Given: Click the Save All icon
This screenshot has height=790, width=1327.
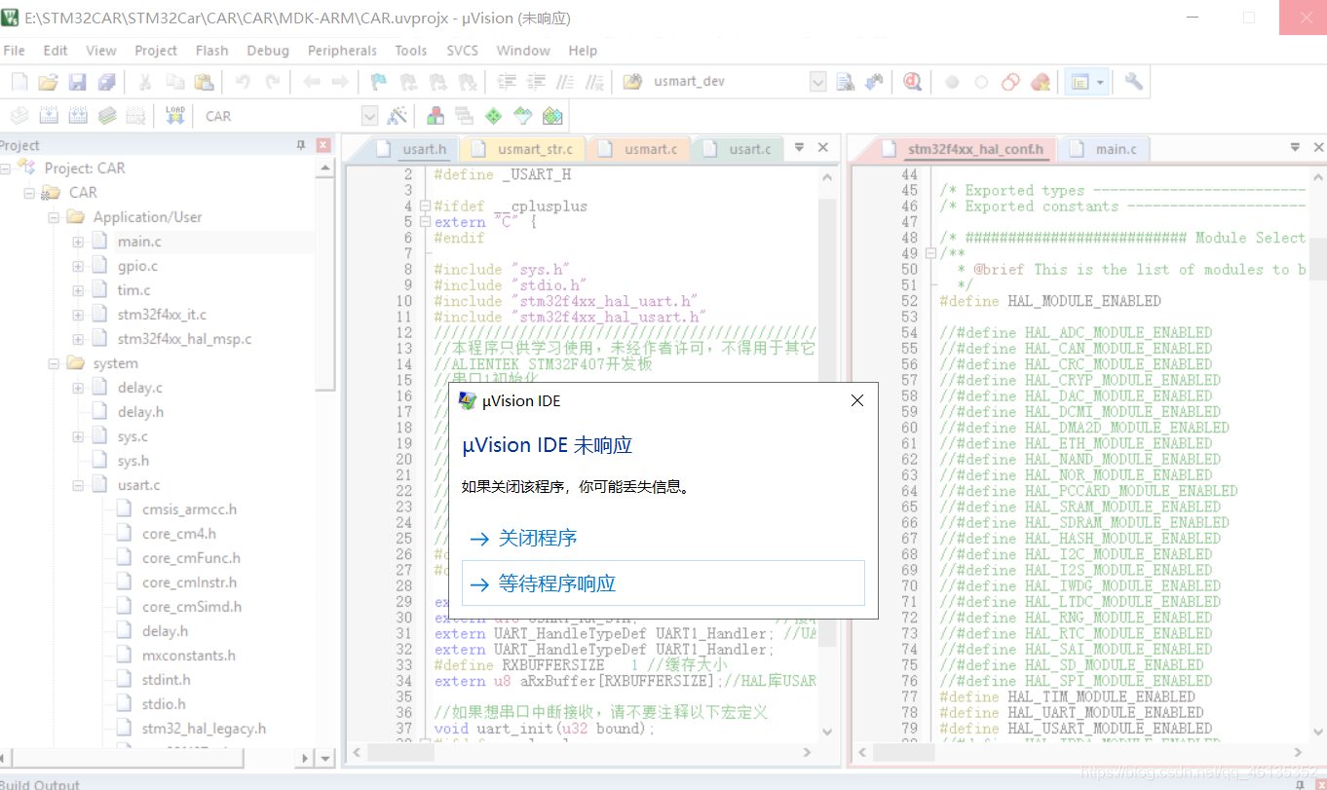Looking at the screenshot, I should (106, 82).
